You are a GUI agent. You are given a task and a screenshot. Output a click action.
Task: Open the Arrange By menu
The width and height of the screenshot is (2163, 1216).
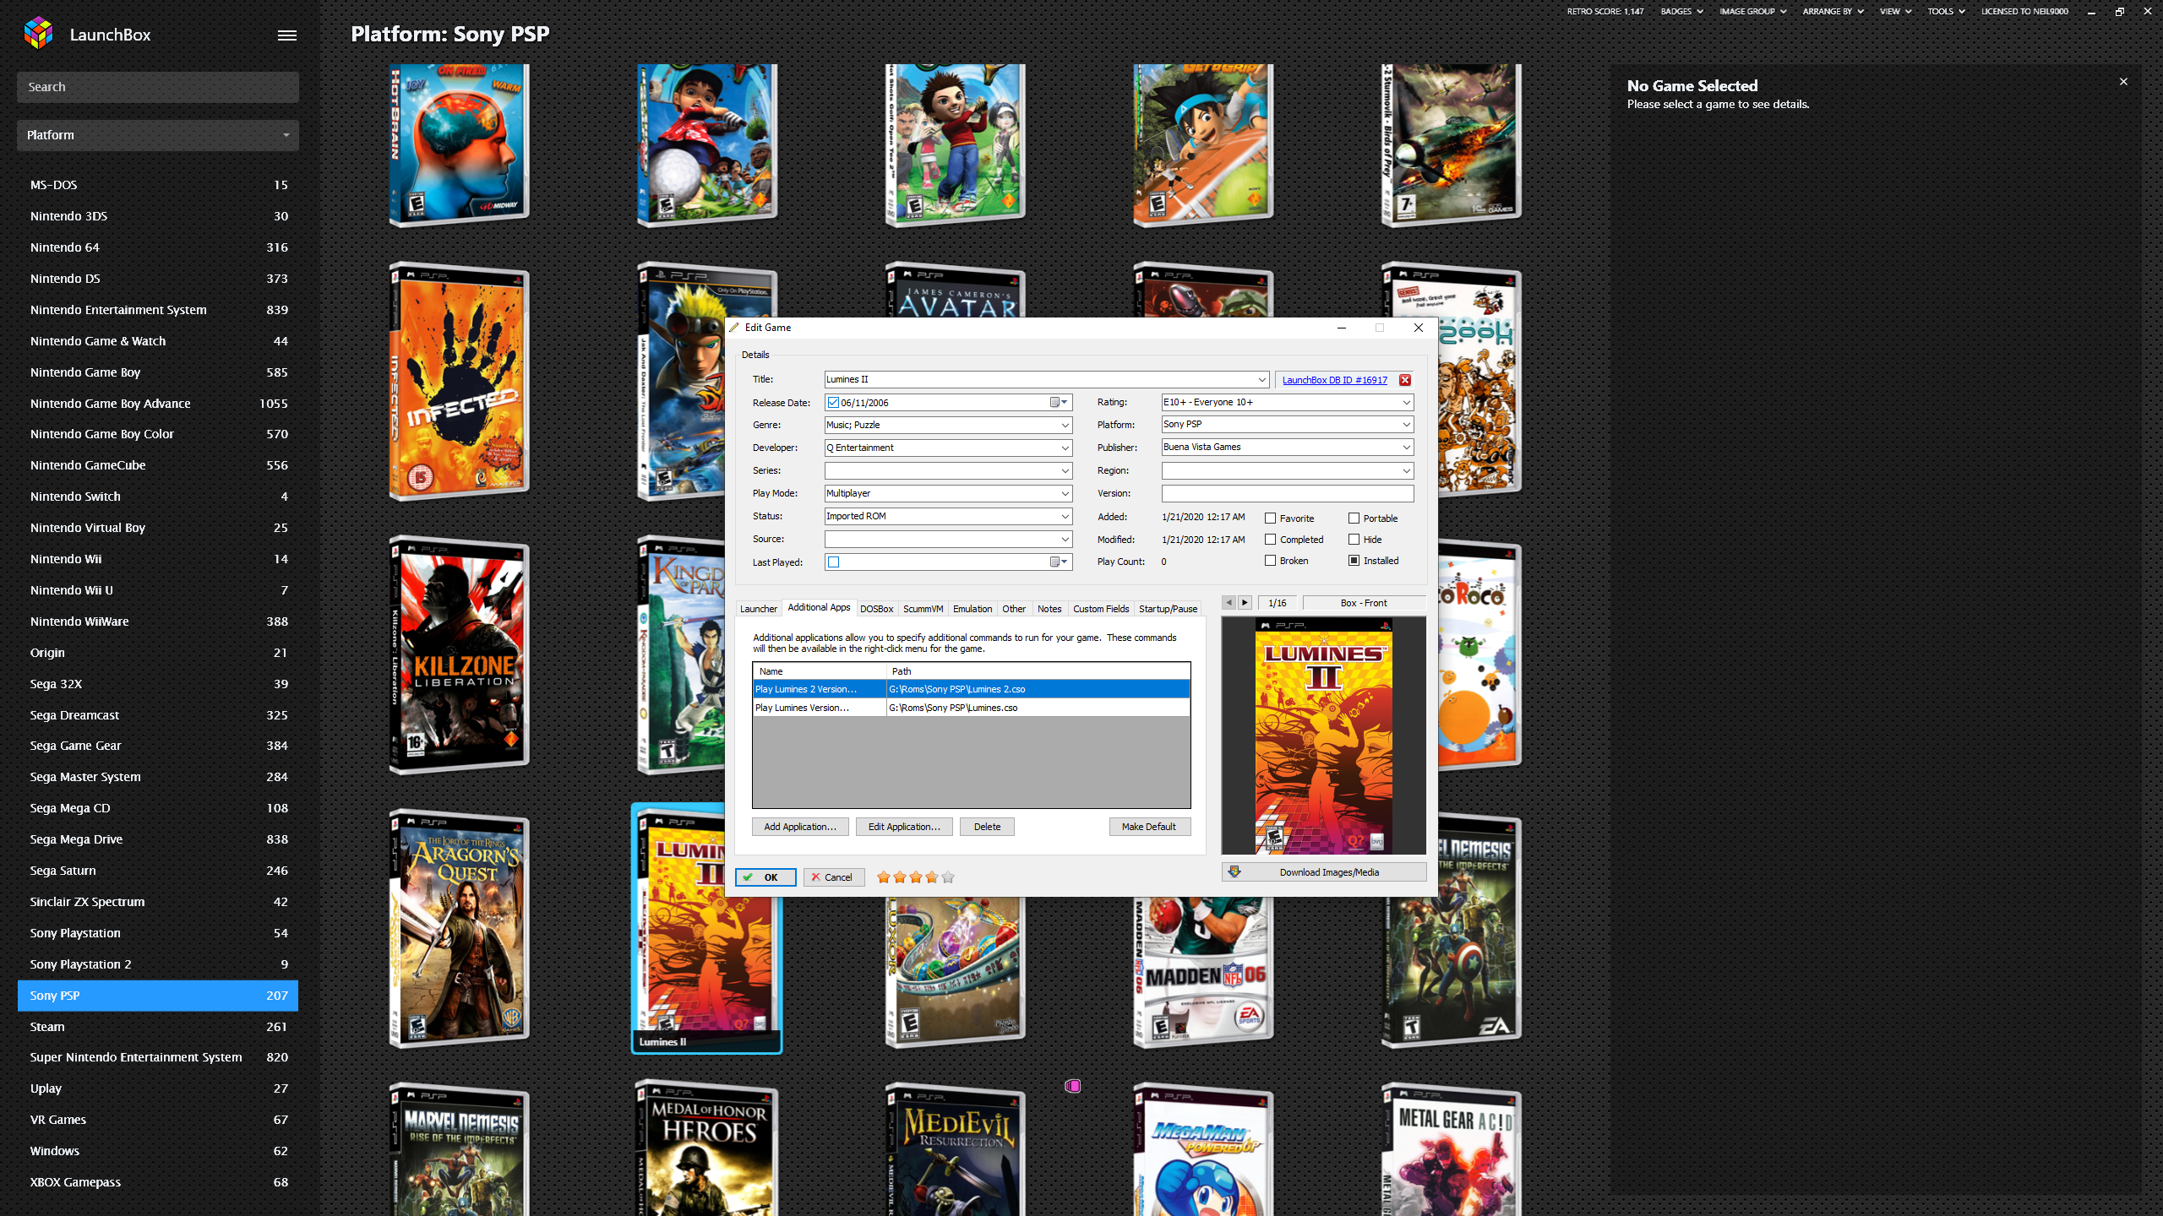click(x=1833, y=12)
